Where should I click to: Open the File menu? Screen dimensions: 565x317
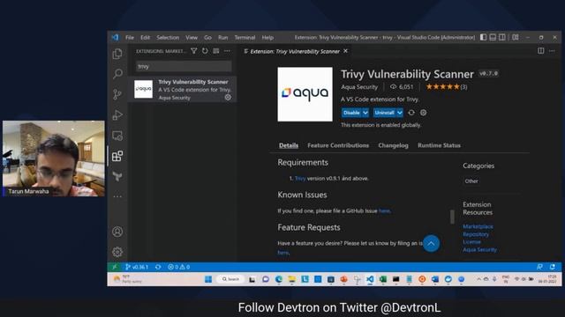point(130,37)
